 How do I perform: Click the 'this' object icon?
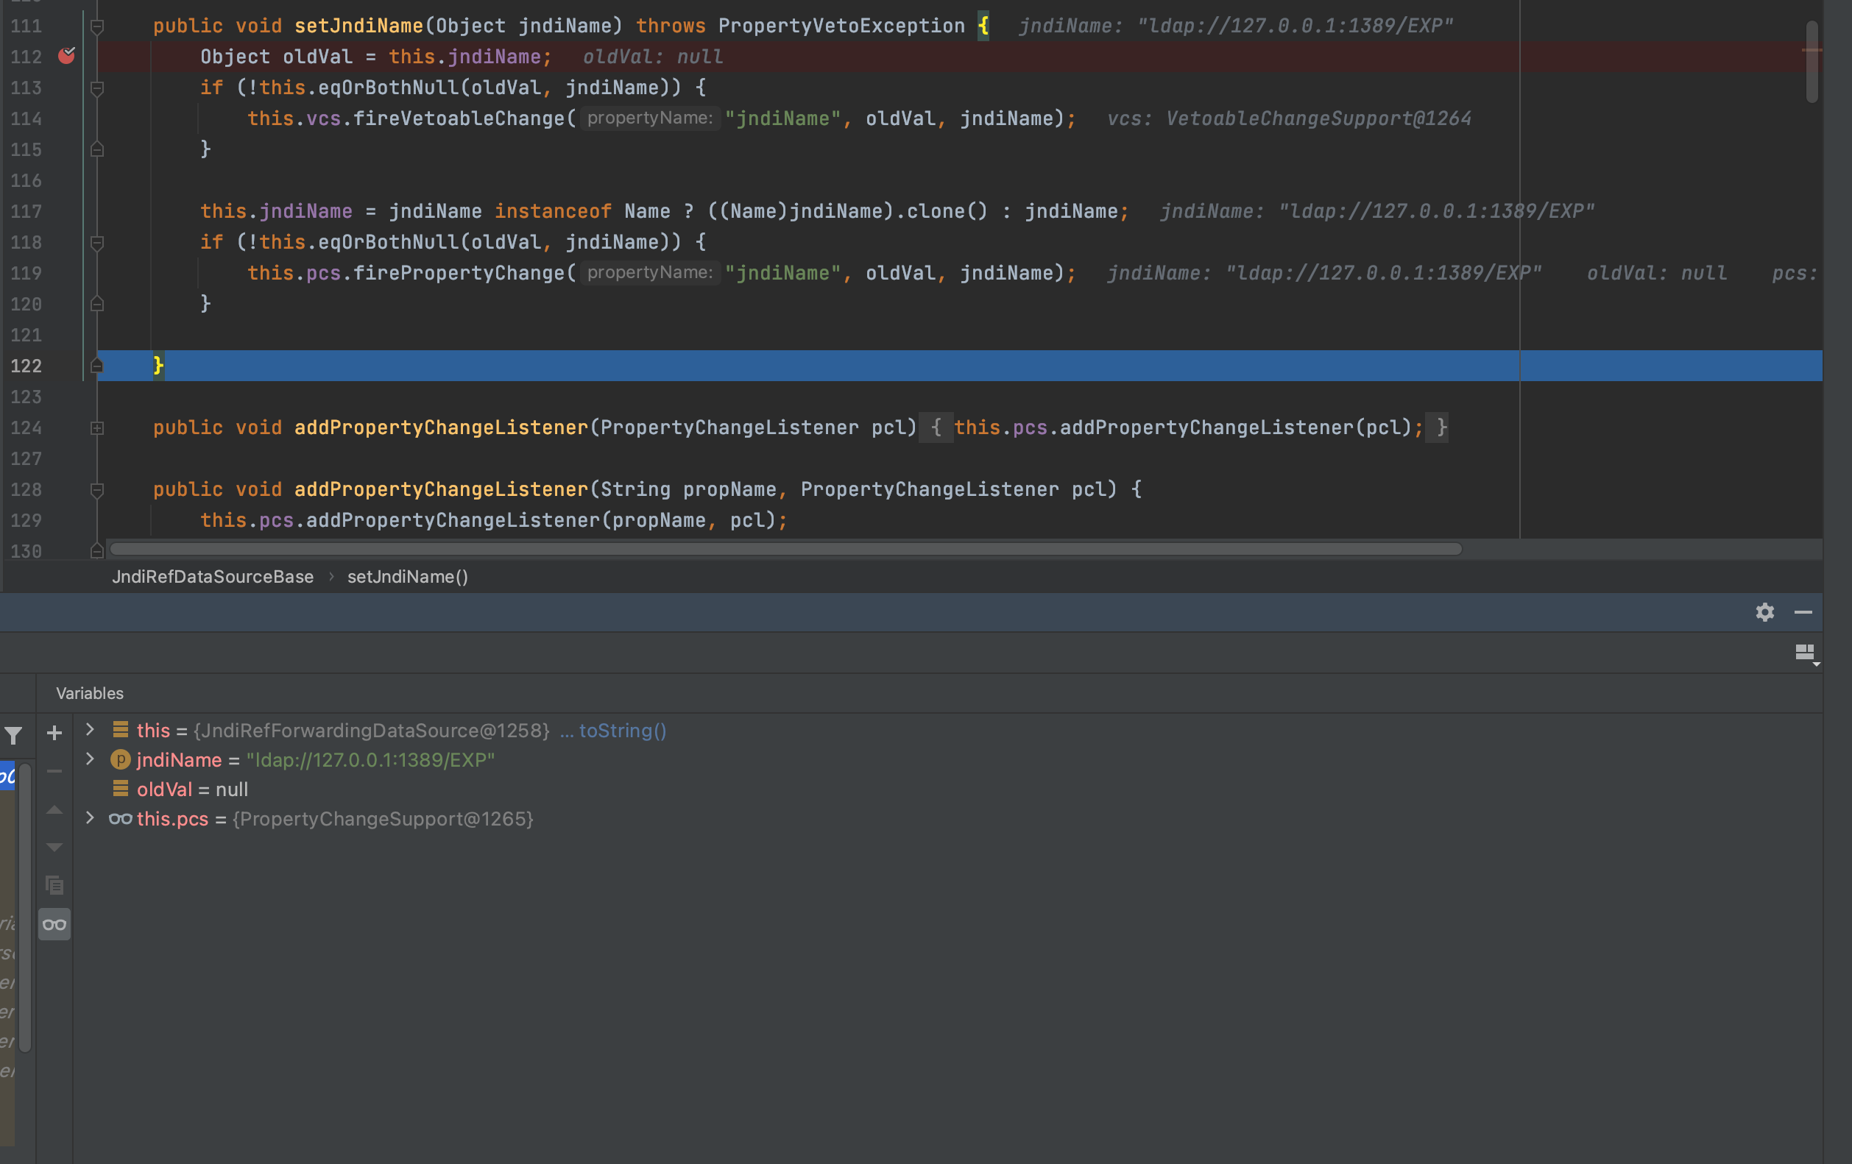pyautogui.click(x=121, y=730)
